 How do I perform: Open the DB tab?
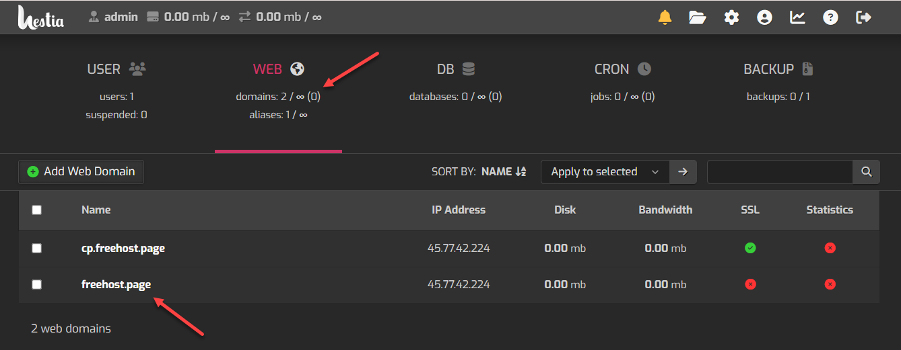click(x=455, y=69)
